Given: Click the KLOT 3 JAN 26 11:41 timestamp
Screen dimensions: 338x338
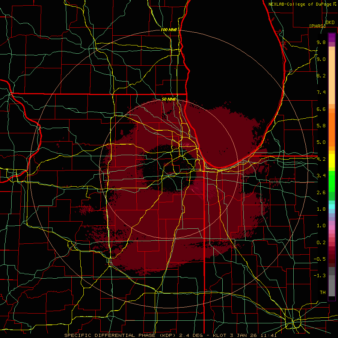Looking at the screenshot, I should [x=244, y=335].
